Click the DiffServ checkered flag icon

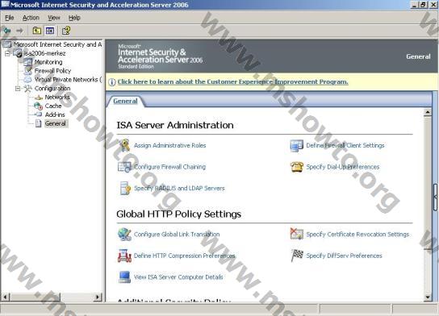(x=297, y=256)
